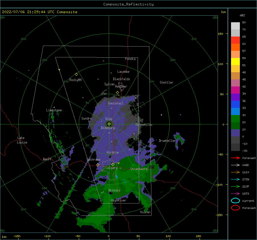Image resolution: width=257 pixels, height=240 pixels.
Task: Click the slate purple swatch between 10 and 0
Action: [235, 133]
